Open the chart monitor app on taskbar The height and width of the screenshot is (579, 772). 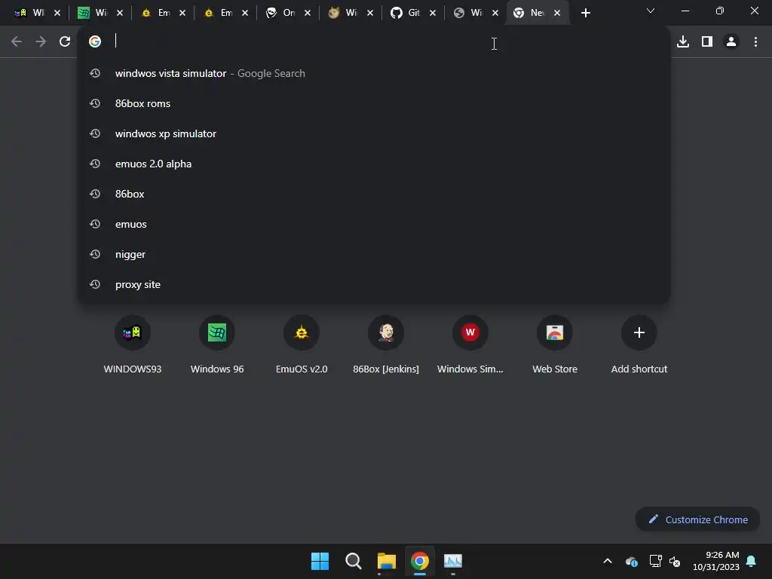[x=453, y=561]
